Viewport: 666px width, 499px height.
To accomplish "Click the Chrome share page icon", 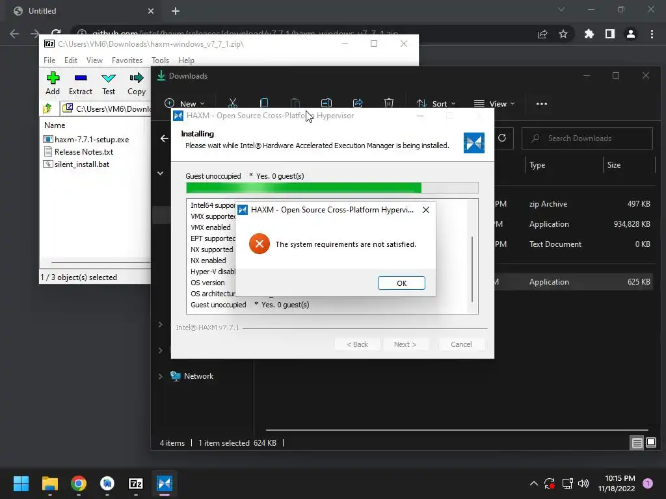I will (542, 34).
